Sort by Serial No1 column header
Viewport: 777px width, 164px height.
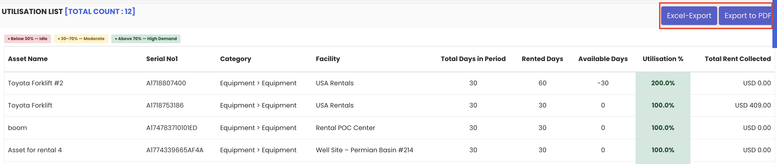tap(162, 59)
